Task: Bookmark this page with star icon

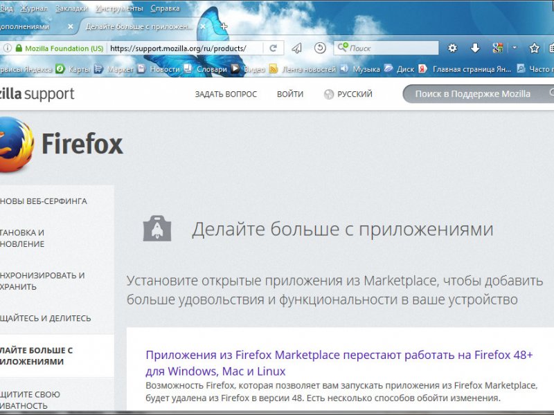Action: click(534, 48)
